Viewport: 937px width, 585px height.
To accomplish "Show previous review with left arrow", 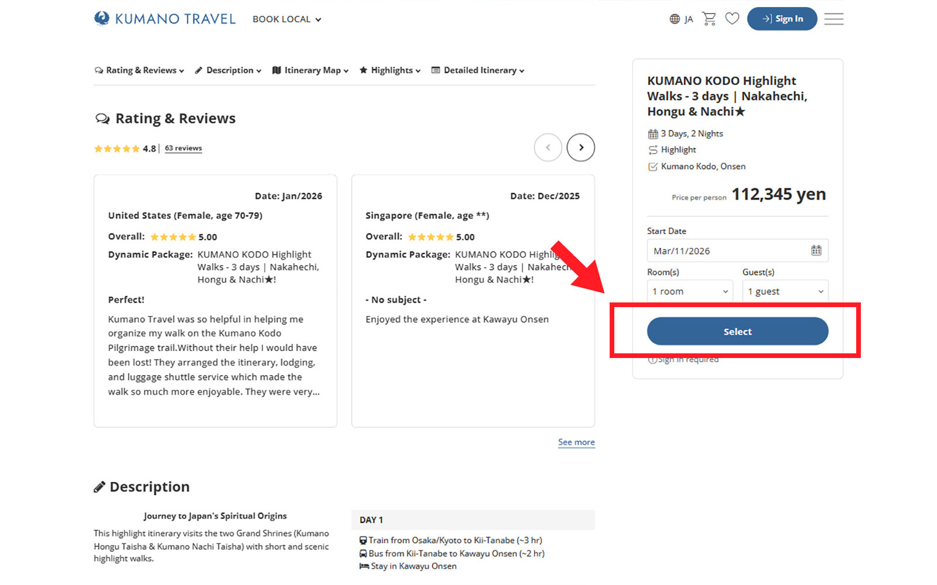I will [548, 147].
